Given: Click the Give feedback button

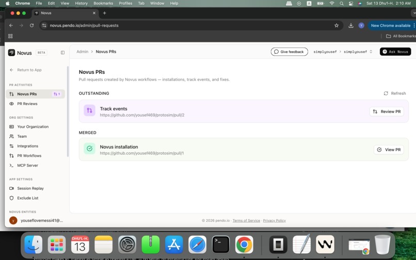Looking at the screenshot, I should coord(289,52).
